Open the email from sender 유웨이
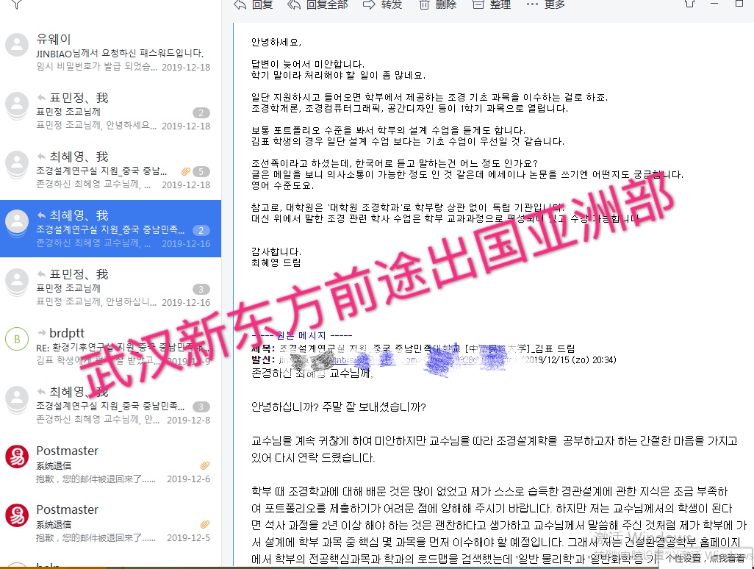Viewport: 754px width, 569px height. click(x=54, y=39)
